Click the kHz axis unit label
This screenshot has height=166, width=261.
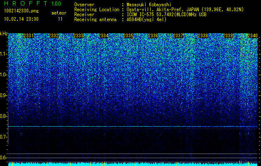point(4,34)
